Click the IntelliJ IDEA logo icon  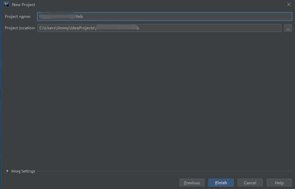pos(6,5)
